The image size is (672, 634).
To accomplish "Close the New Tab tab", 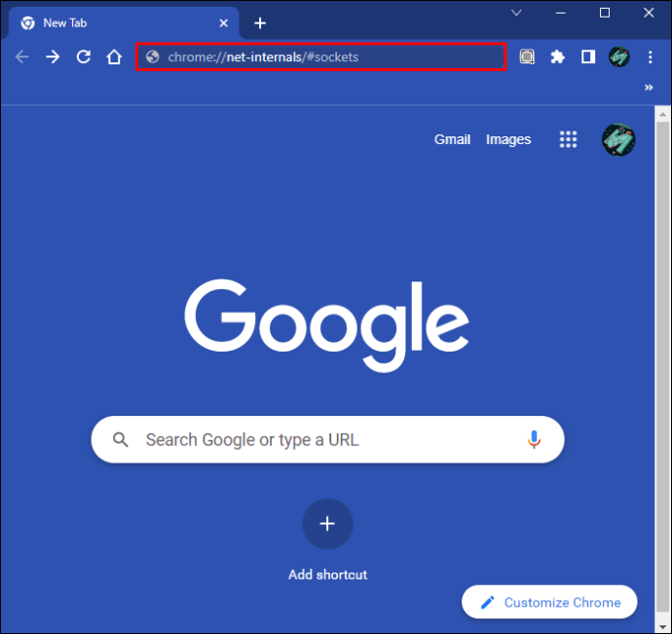I will pyautogui.click(x=224, y=23).
